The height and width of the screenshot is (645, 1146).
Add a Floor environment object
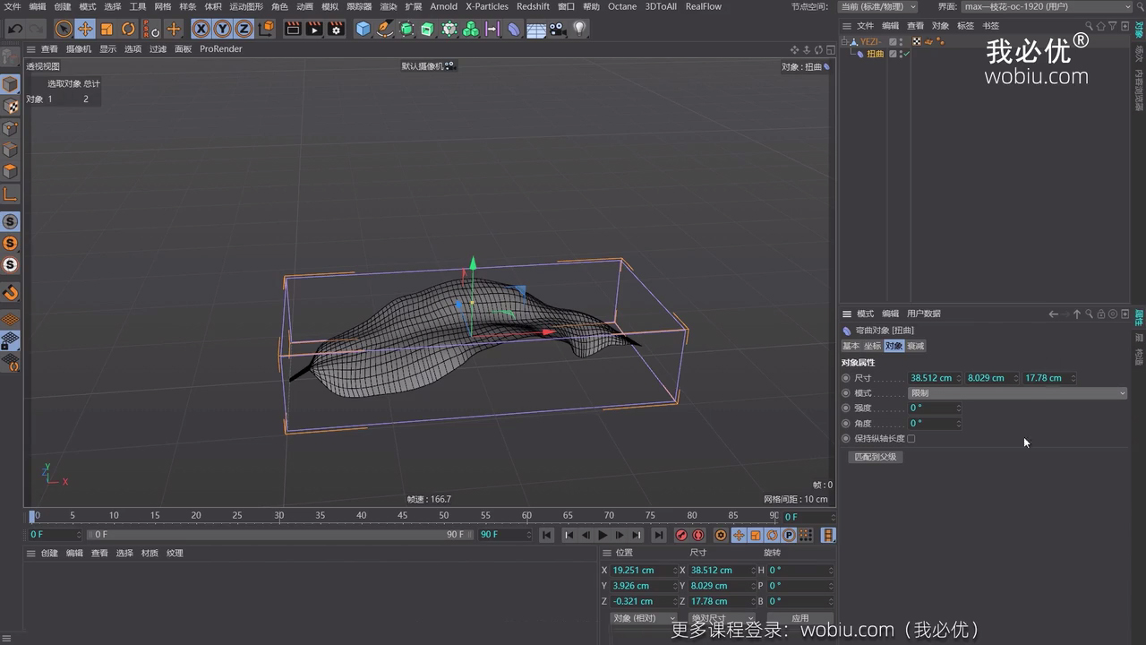pos(536,29)
